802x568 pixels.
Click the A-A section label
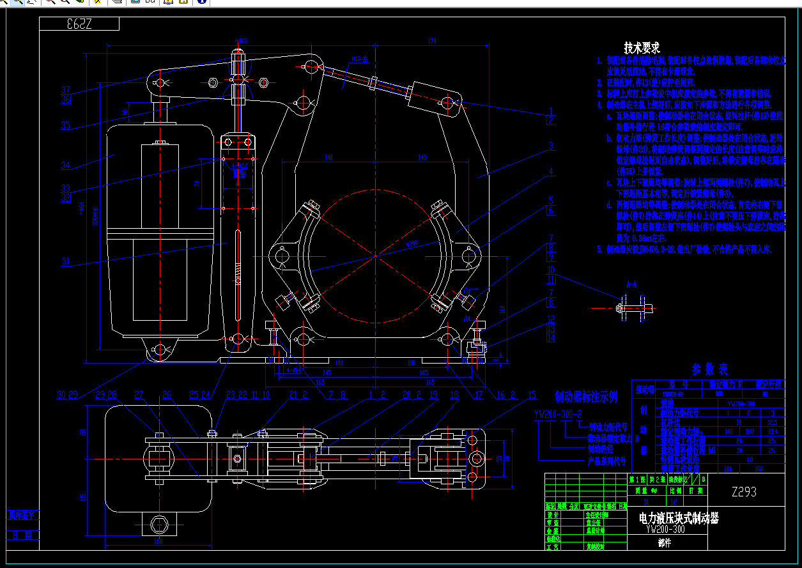[631, 285]
